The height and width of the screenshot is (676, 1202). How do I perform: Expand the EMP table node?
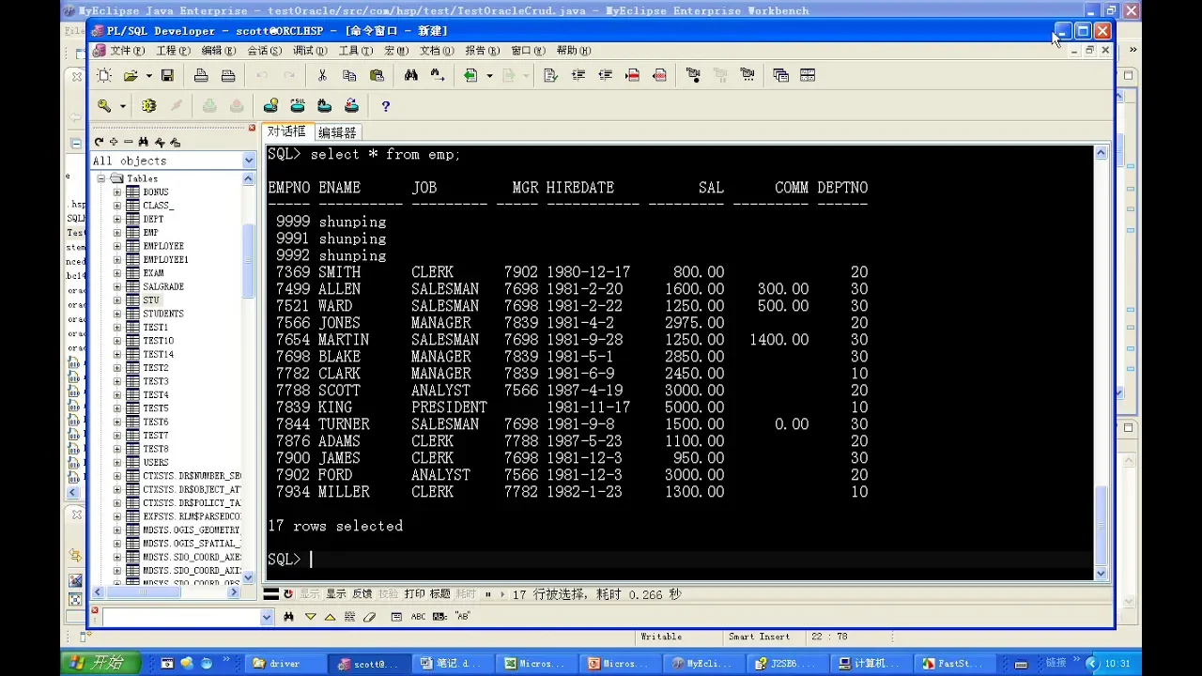click(117, 233)
